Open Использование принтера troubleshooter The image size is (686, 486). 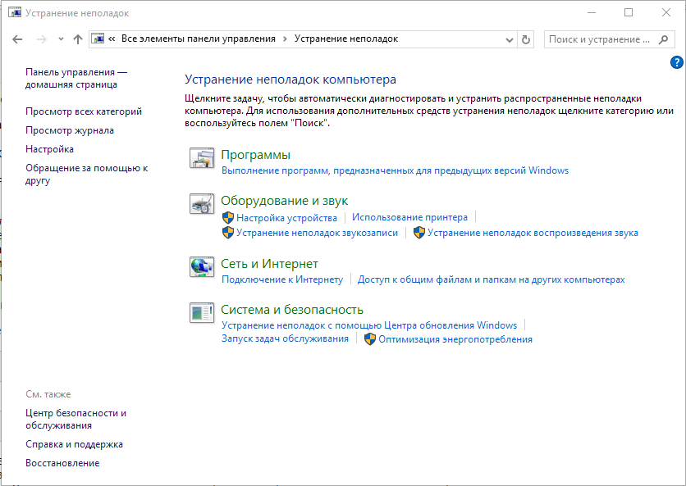[410, 217]
